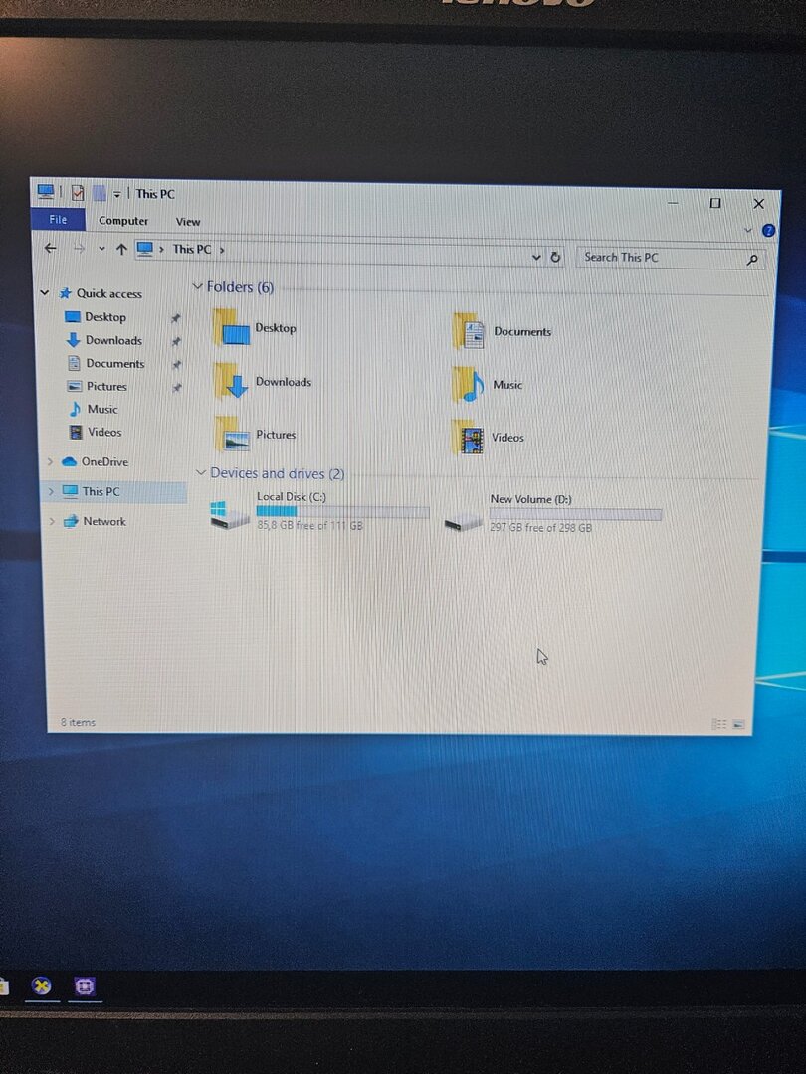
Task: Select the Local Disk (C:) drive icon
Action: pyautogui.click(x=229, y=515)
